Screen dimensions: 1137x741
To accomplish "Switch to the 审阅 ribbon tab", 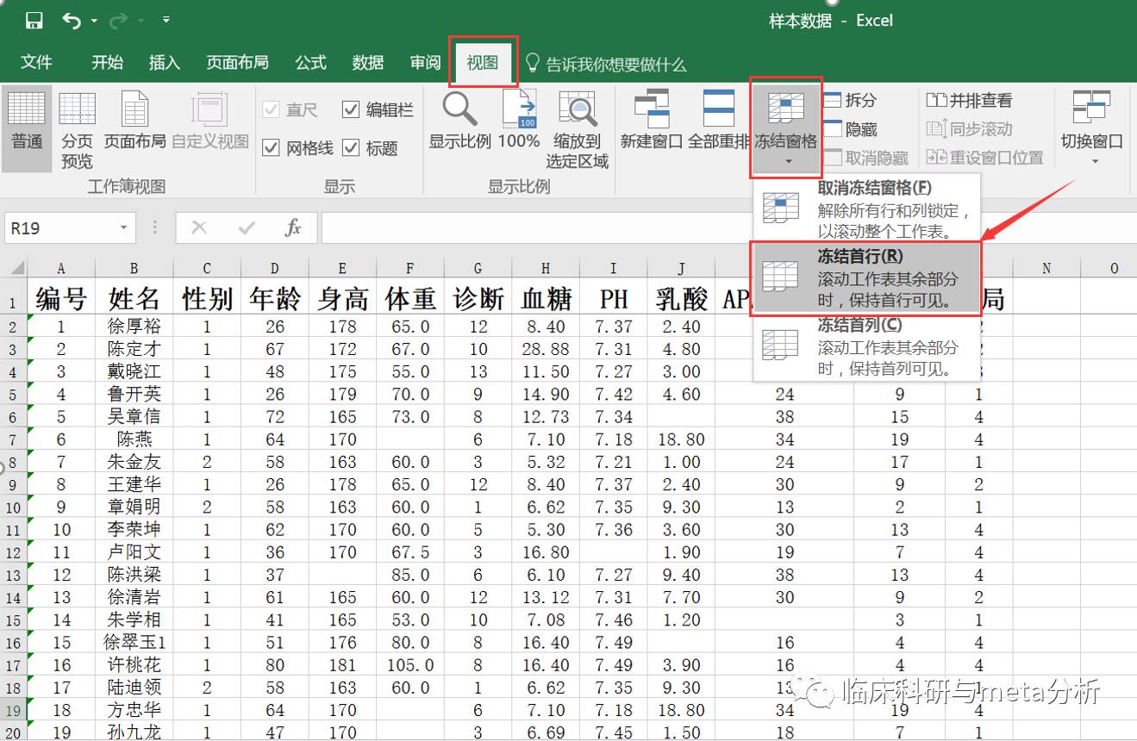I will tap(425, 62).
